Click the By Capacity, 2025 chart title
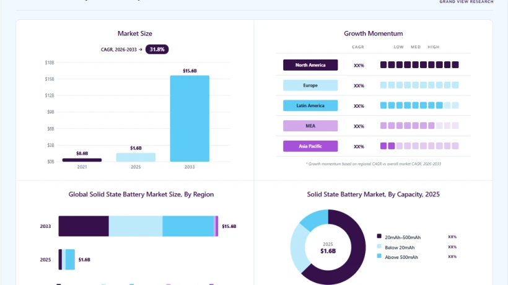Image resolution: width=508 pixels, height=285 pixels. 373,195
